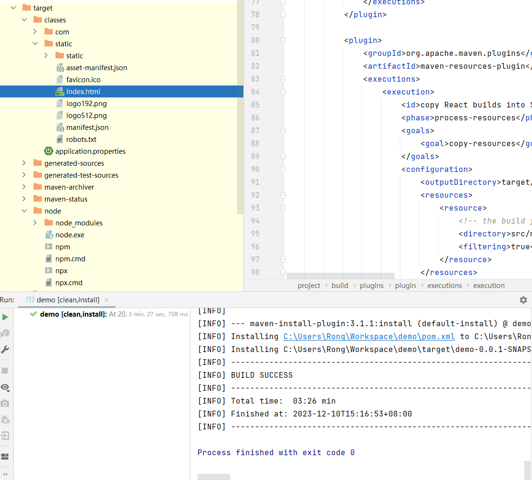Toggle code folding at line 90 configuration tag
532x480 pixels.
(x=283, y=170)
